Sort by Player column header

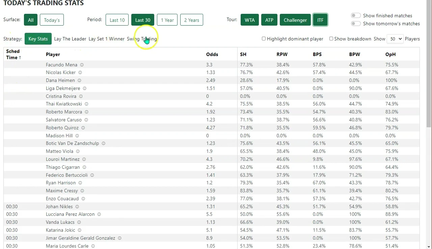[53, 54]
